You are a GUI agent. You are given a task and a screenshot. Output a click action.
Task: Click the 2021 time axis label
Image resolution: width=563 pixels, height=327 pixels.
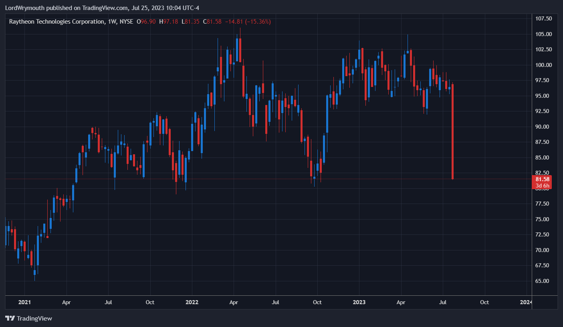24,302
